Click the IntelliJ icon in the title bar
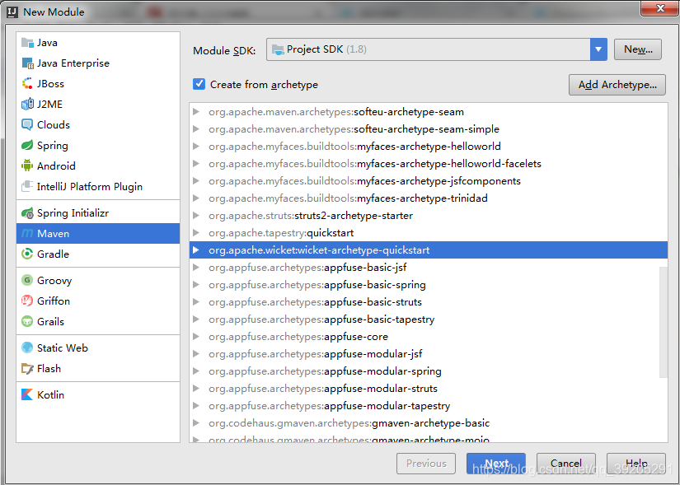The width and height of the screenshot is (680, 485). (x=12, y=12)
